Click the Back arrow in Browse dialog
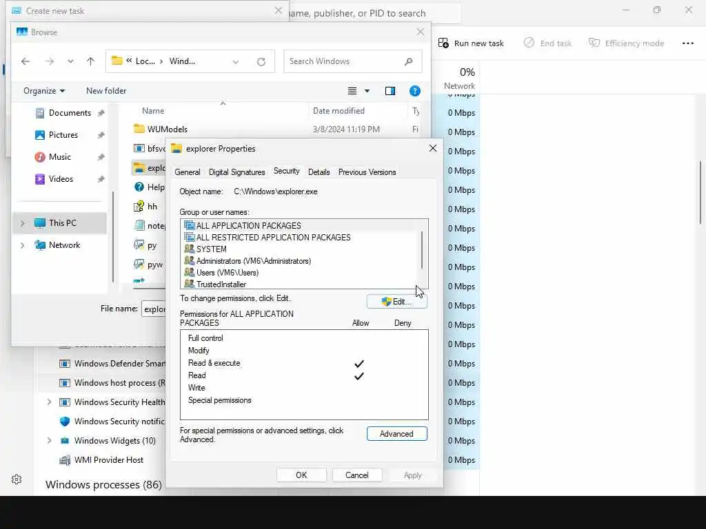 click(x=26, y=61)
